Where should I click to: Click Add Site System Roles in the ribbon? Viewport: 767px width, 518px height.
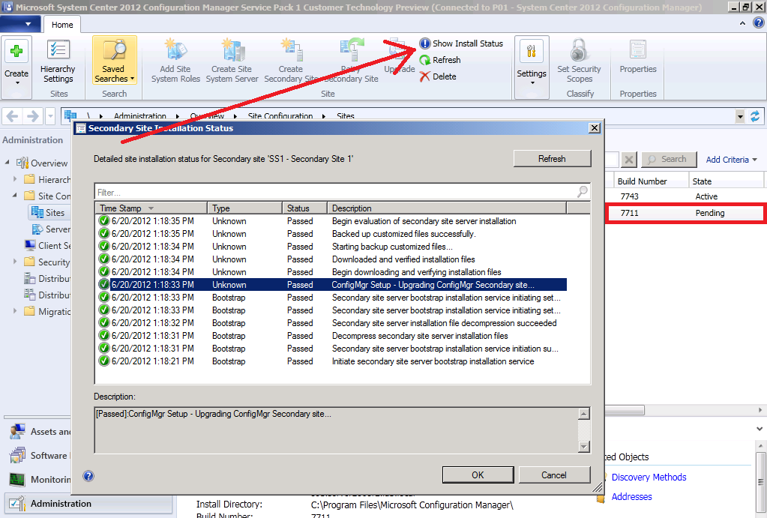pos(175,61)
